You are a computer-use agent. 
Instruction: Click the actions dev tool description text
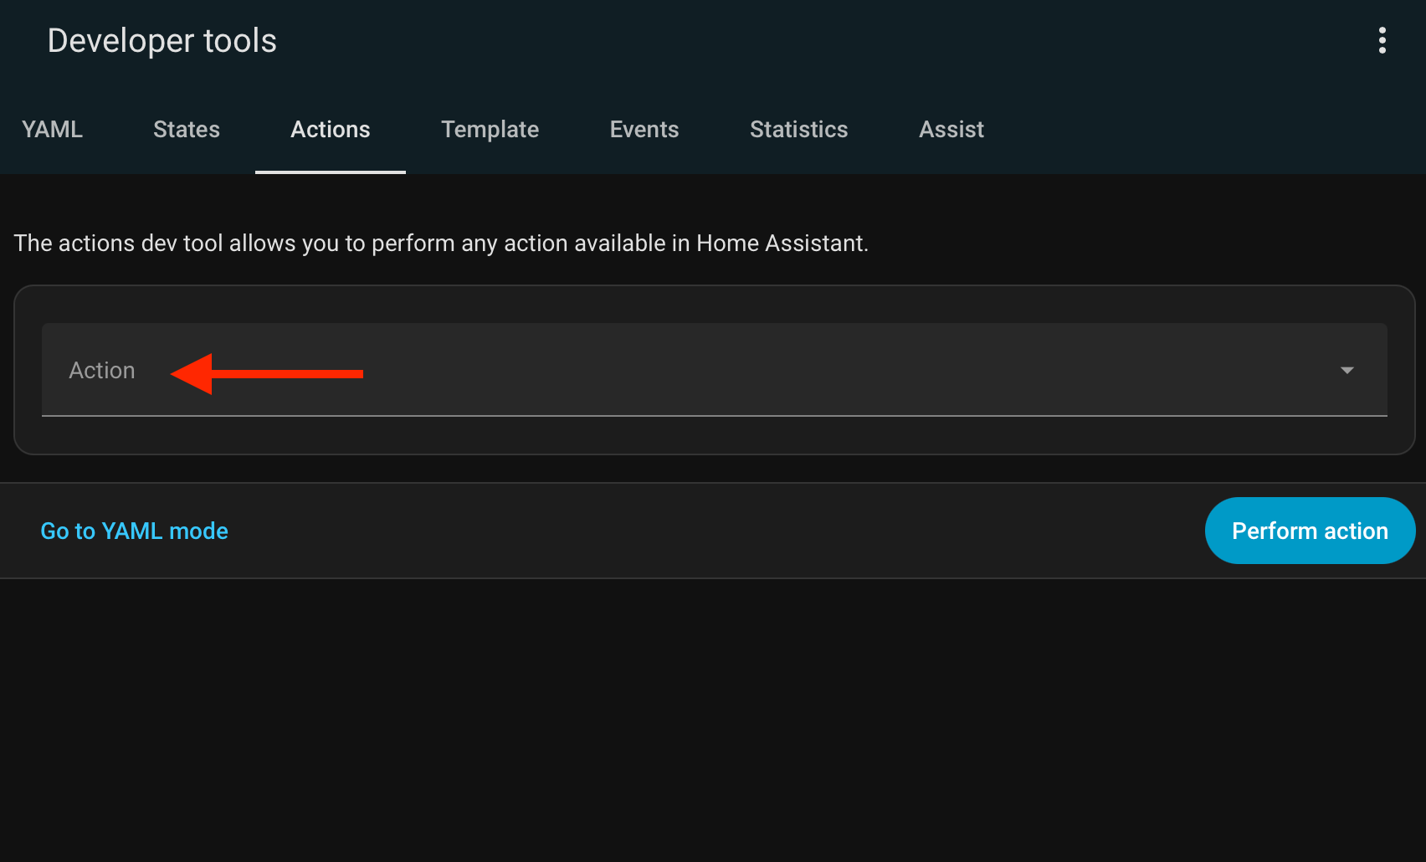point(442,244)
